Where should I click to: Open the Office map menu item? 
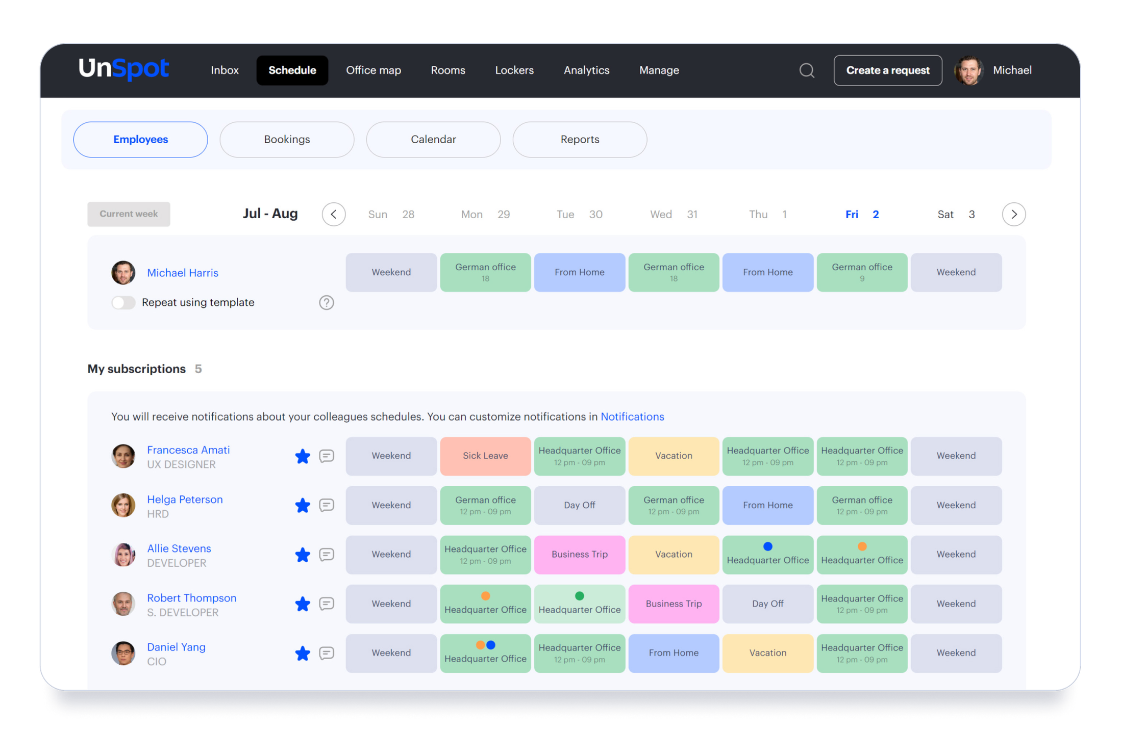pos(373,70)
